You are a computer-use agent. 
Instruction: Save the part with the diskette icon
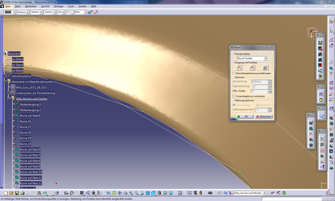pos(17,193)
